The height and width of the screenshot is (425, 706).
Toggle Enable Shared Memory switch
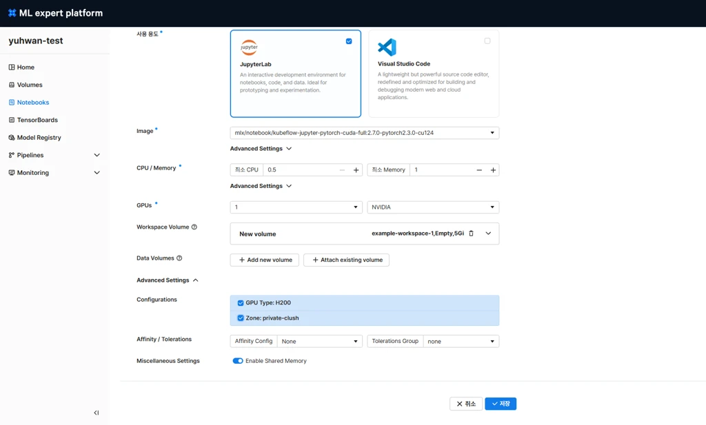coord(238,361)
